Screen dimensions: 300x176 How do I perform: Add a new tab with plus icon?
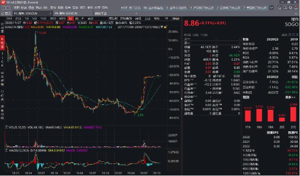click(136, 14)
